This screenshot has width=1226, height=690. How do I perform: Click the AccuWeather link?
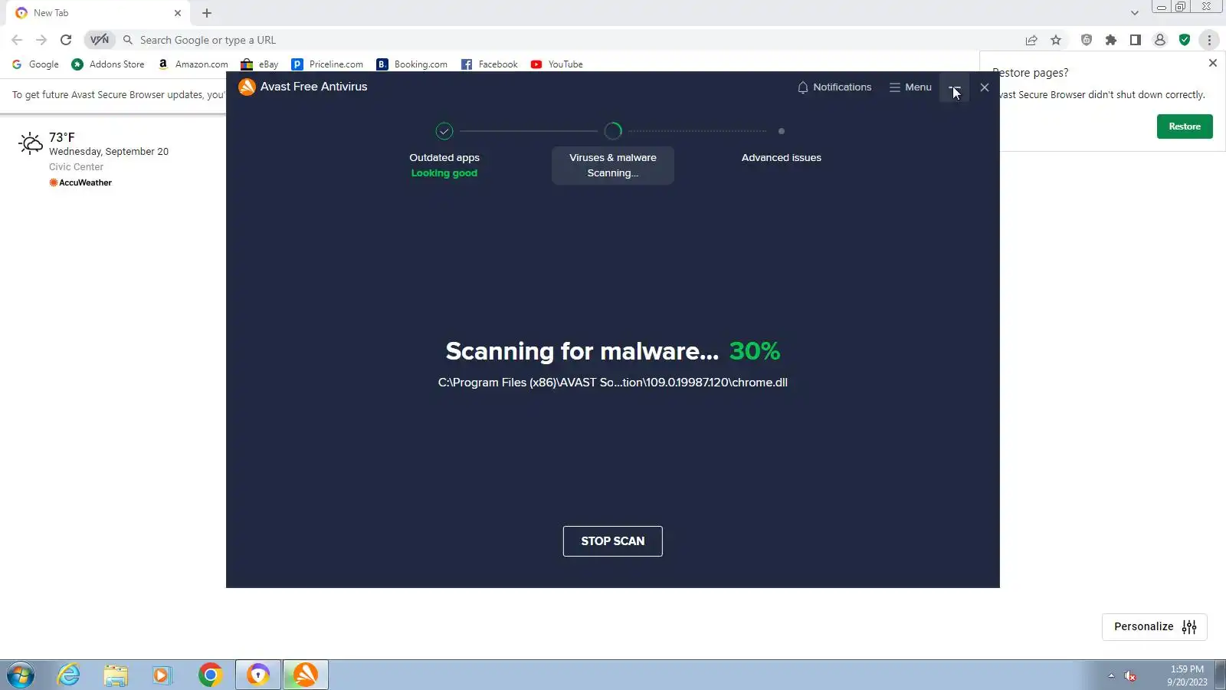tap(80, 182)
